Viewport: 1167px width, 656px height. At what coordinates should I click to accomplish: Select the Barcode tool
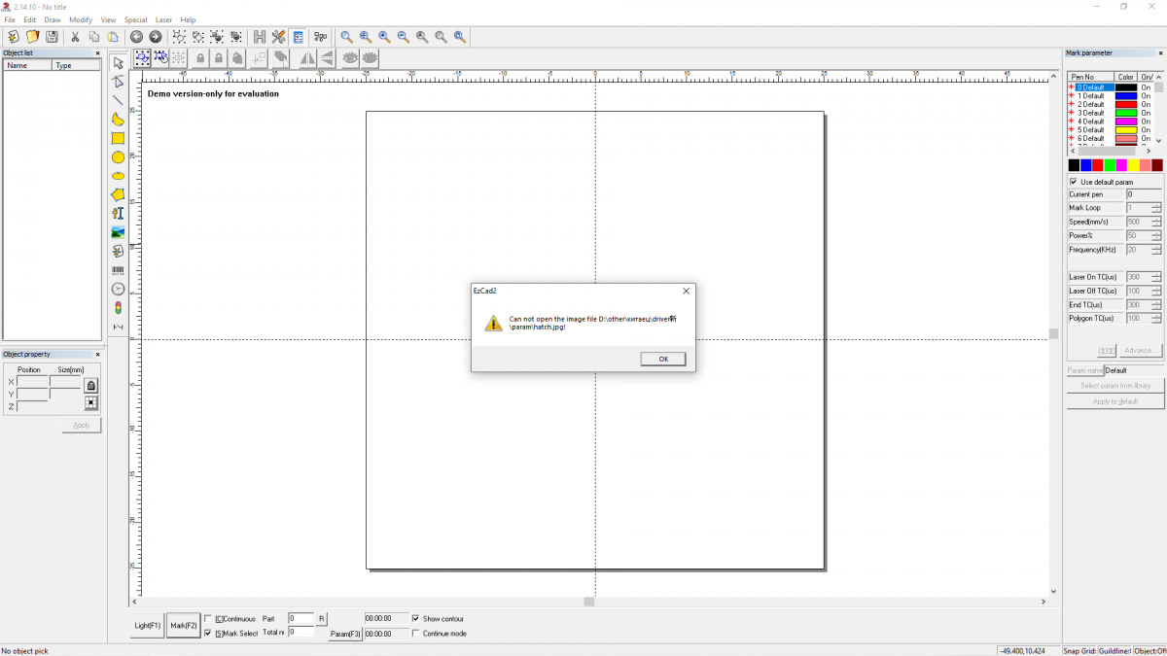(118, 270)
